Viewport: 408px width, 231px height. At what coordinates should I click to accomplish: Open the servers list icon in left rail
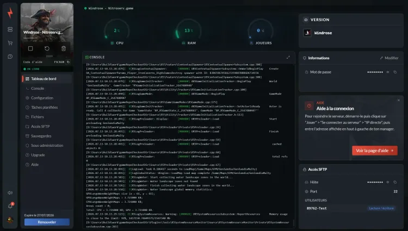(x=10, y=29)
